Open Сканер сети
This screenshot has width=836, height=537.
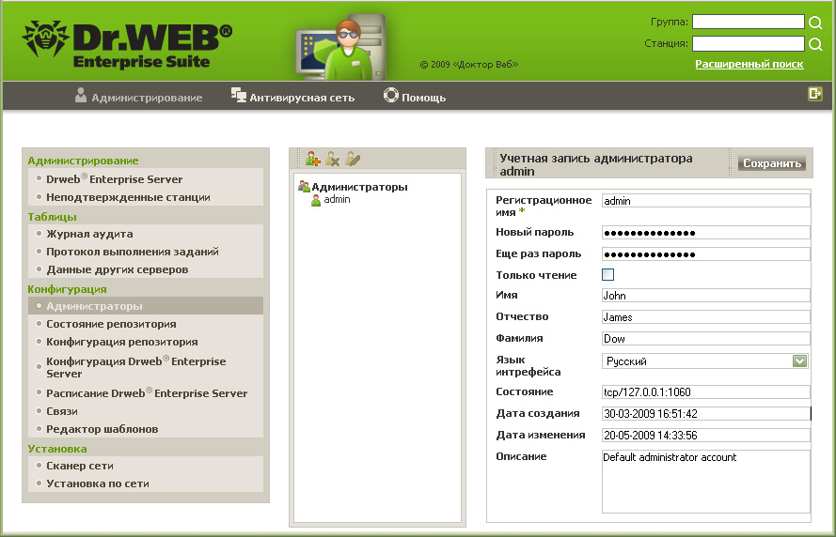[x=79, y=466]
